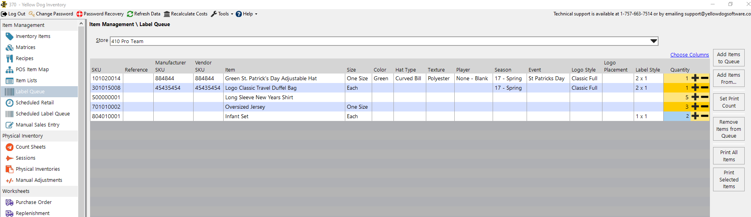Click the Refresh Data icon
The height and width of the screenshot is (217, 751).
point(130,14)
